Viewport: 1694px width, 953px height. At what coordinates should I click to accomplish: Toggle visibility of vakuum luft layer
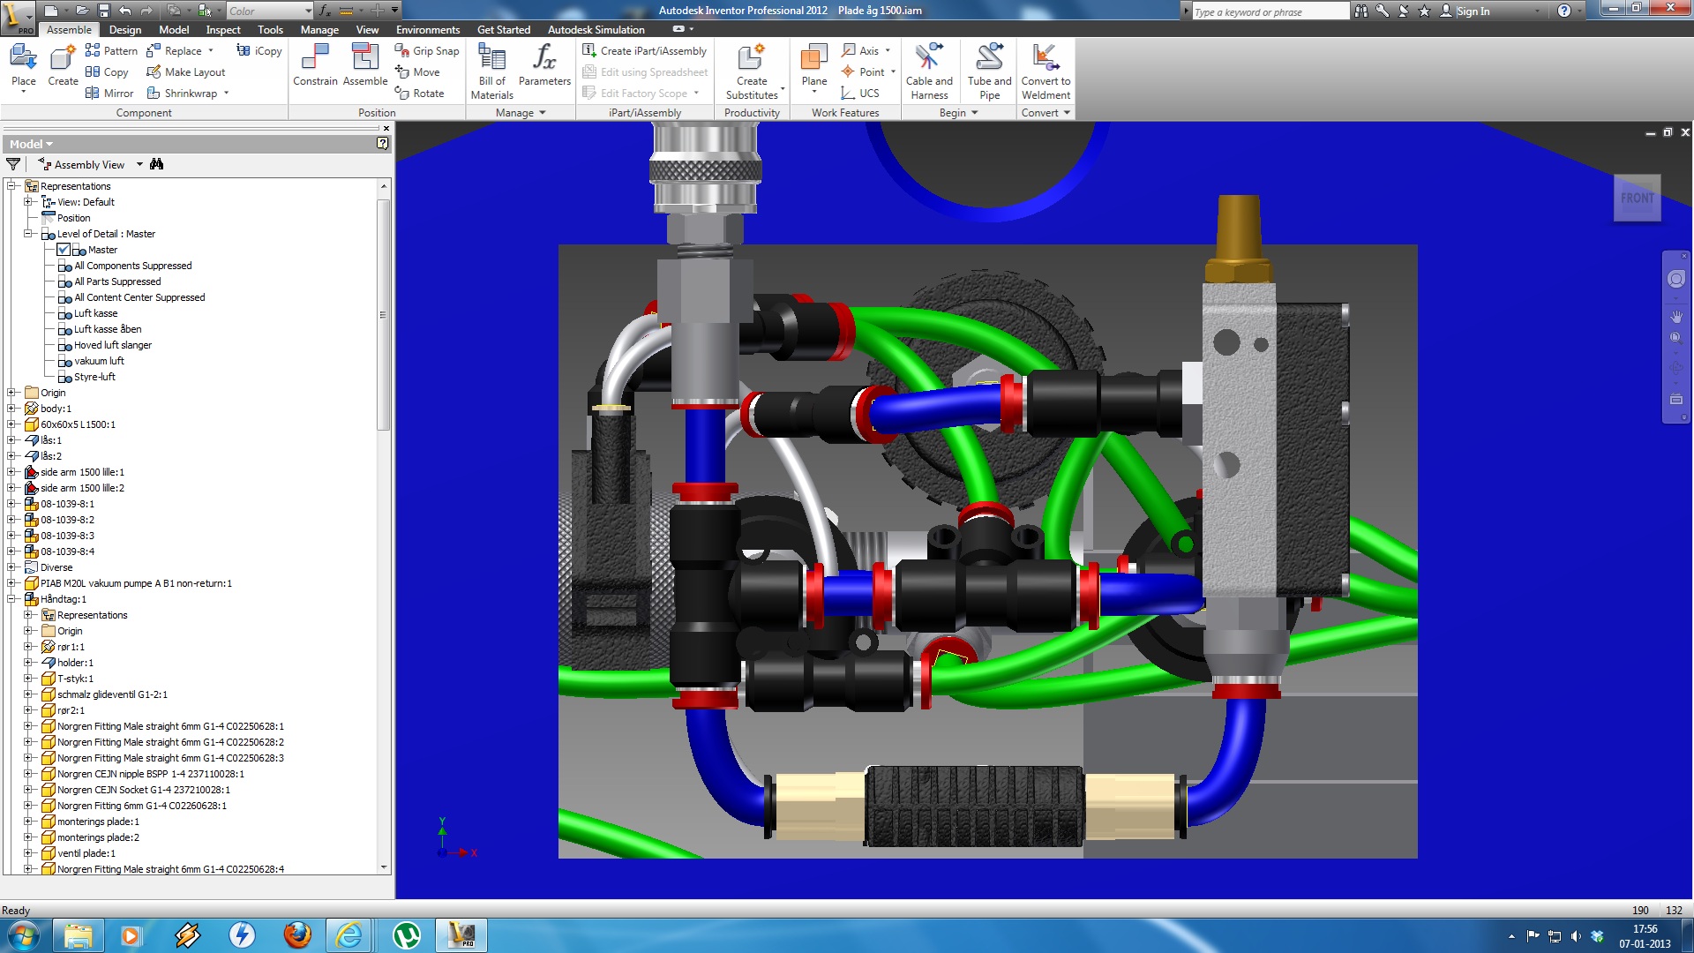point(61,361)
